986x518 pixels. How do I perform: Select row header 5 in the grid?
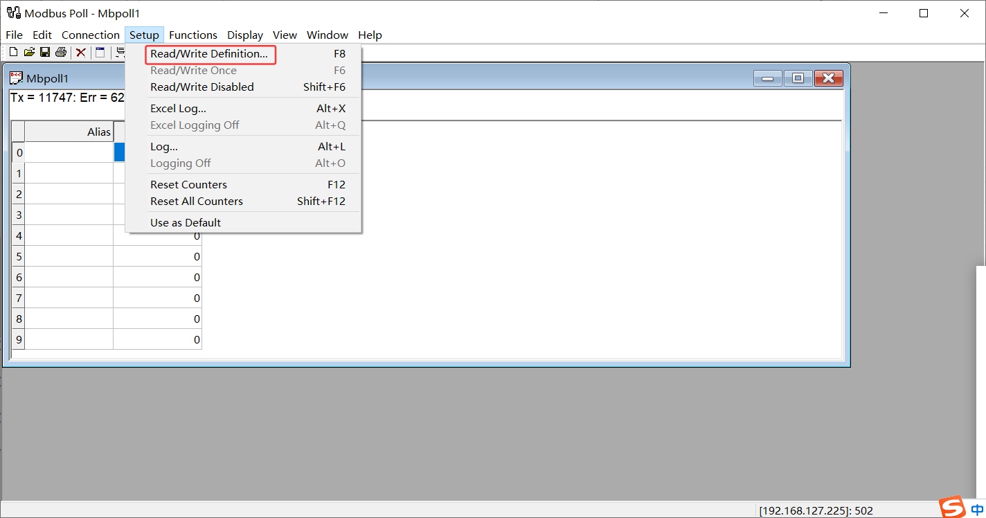(x=19, y=256)
